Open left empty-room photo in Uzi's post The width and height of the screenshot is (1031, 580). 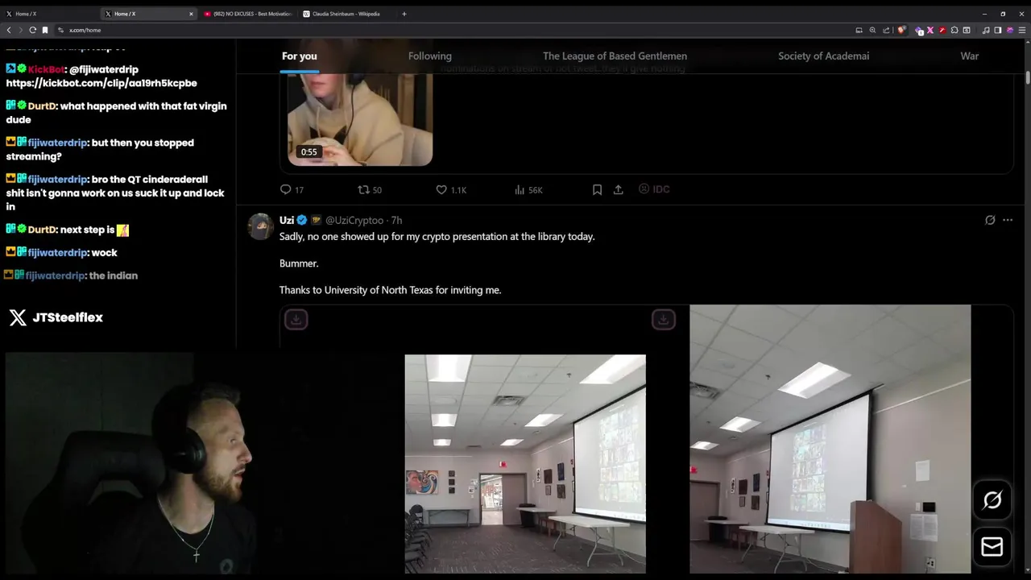pos(525,464)
